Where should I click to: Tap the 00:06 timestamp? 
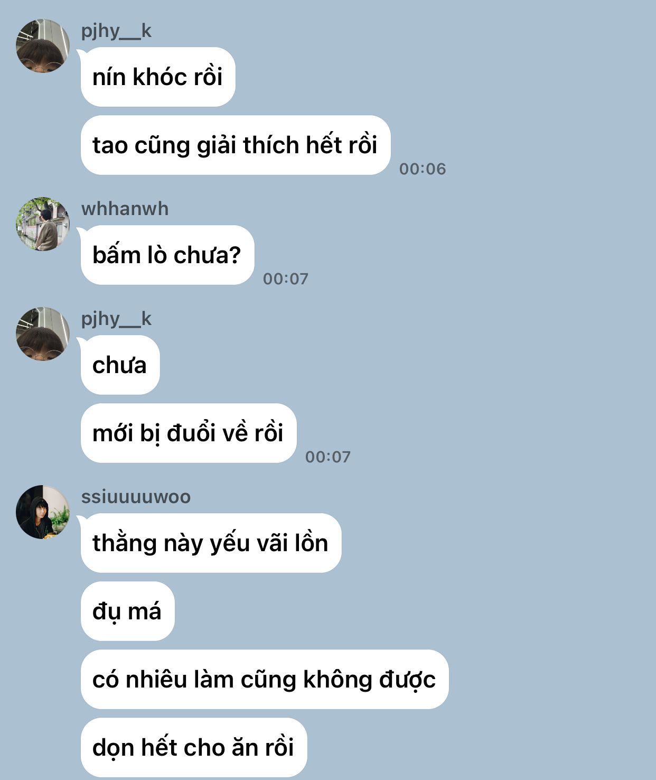(423, 169)
